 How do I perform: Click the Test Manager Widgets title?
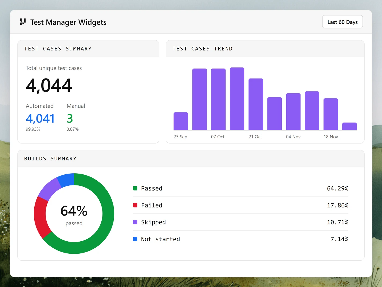(x=68, y=22)
